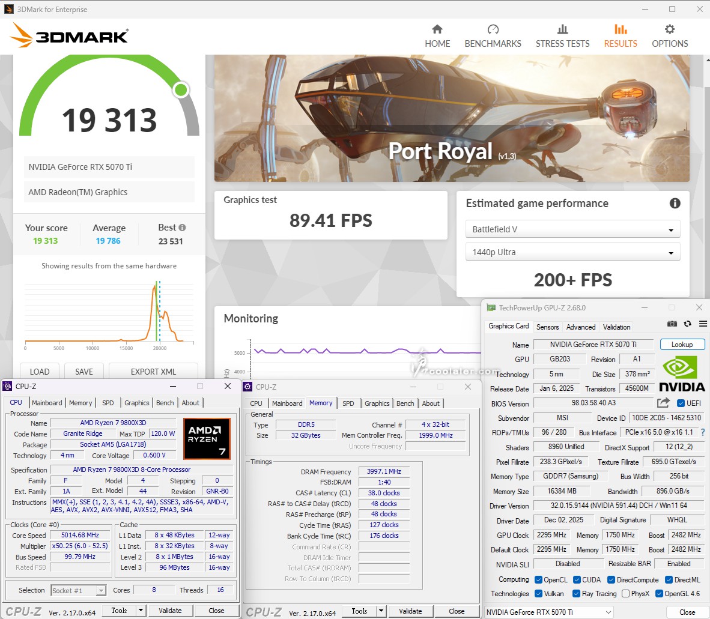Viewport: 710px width, 619px height.
Task: Toggle the Ray Tracing checkbox
Action: pos(575,594)
